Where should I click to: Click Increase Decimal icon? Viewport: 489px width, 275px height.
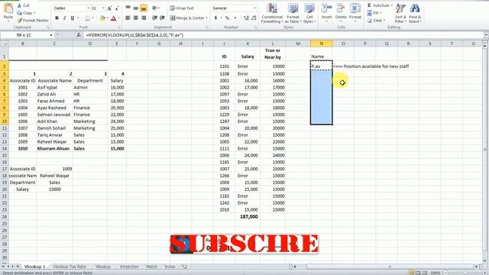point(246,18)
